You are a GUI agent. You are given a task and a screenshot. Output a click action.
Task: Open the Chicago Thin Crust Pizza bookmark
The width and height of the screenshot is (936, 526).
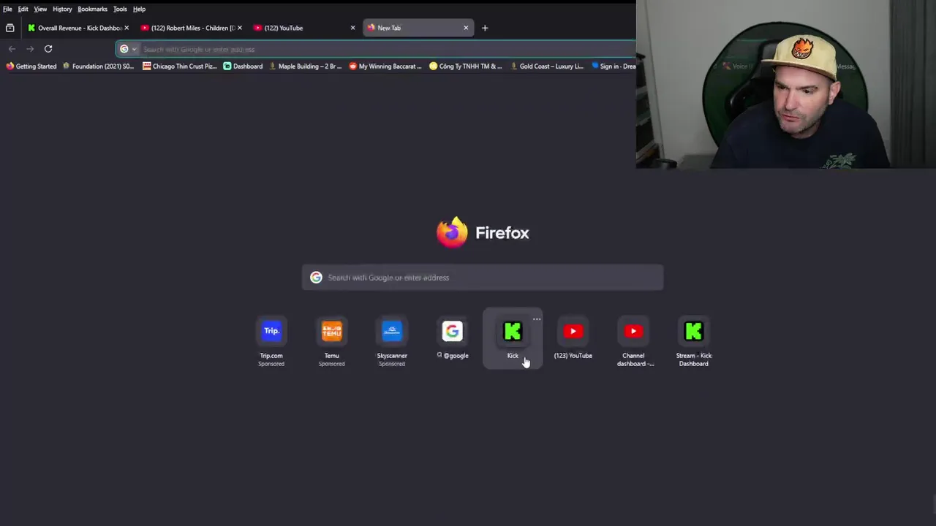(x=180, y=66)
